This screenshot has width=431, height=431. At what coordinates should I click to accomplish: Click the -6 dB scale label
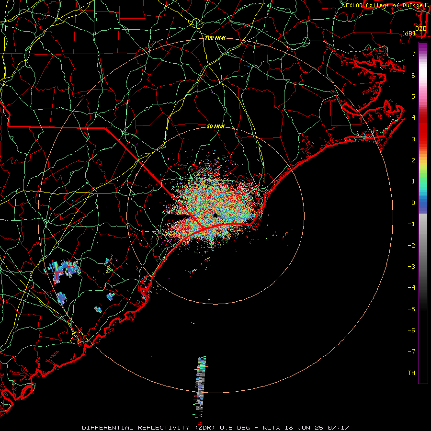click(411, 330)
